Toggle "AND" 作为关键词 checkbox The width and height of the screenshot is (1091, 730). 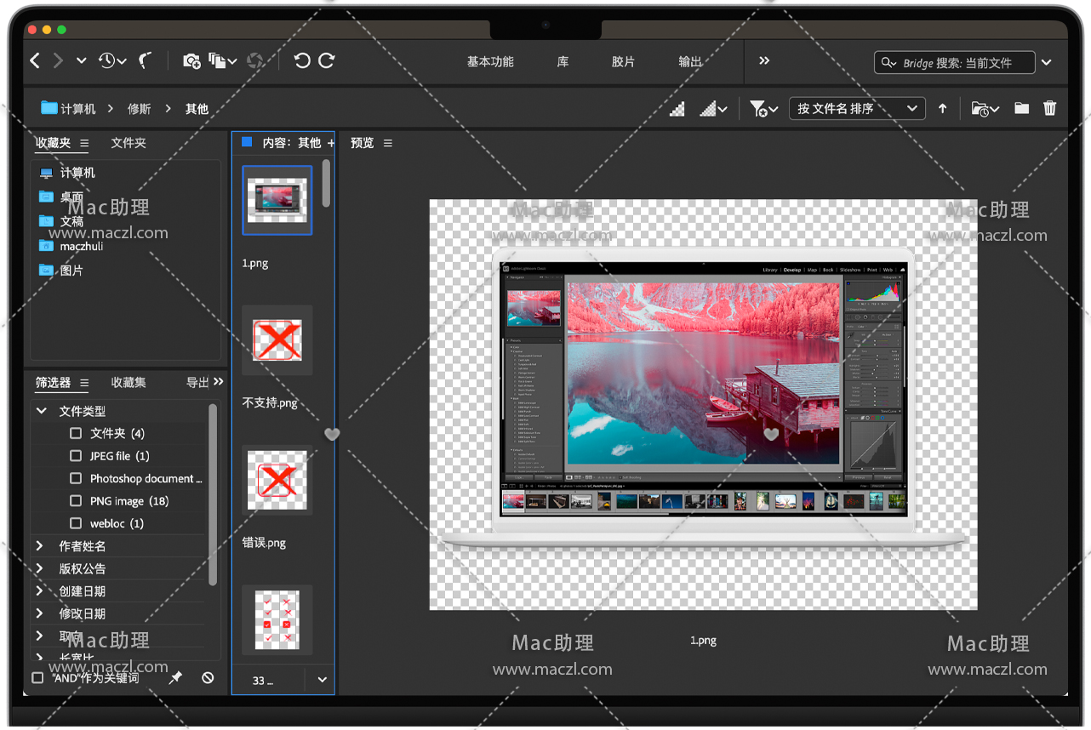pyautogui.click(x=37, y=678)
